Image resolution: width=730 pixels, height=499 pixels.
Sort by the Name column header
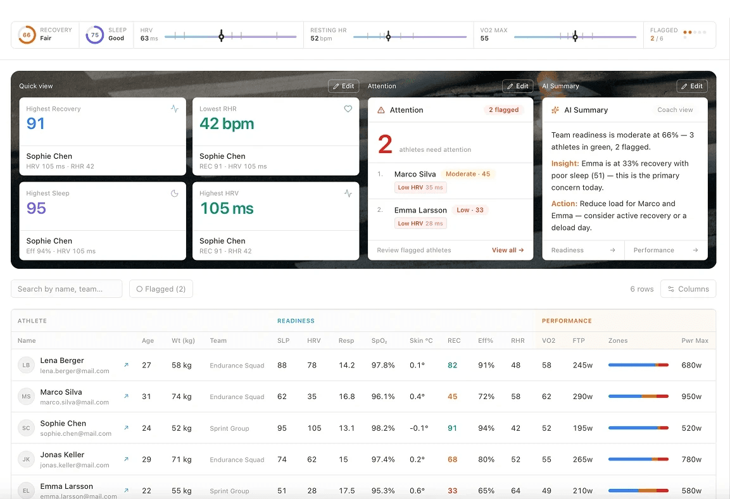point(27,340)
